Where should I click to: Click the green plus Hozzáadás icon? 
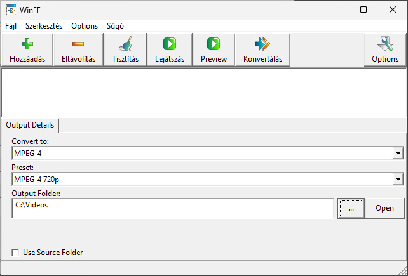click(27, 44)
